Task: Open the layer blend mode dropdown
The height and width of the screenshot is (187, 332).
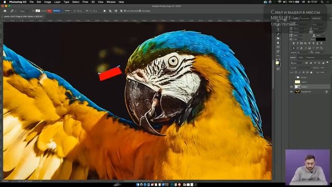Action: tap(300, 68)
